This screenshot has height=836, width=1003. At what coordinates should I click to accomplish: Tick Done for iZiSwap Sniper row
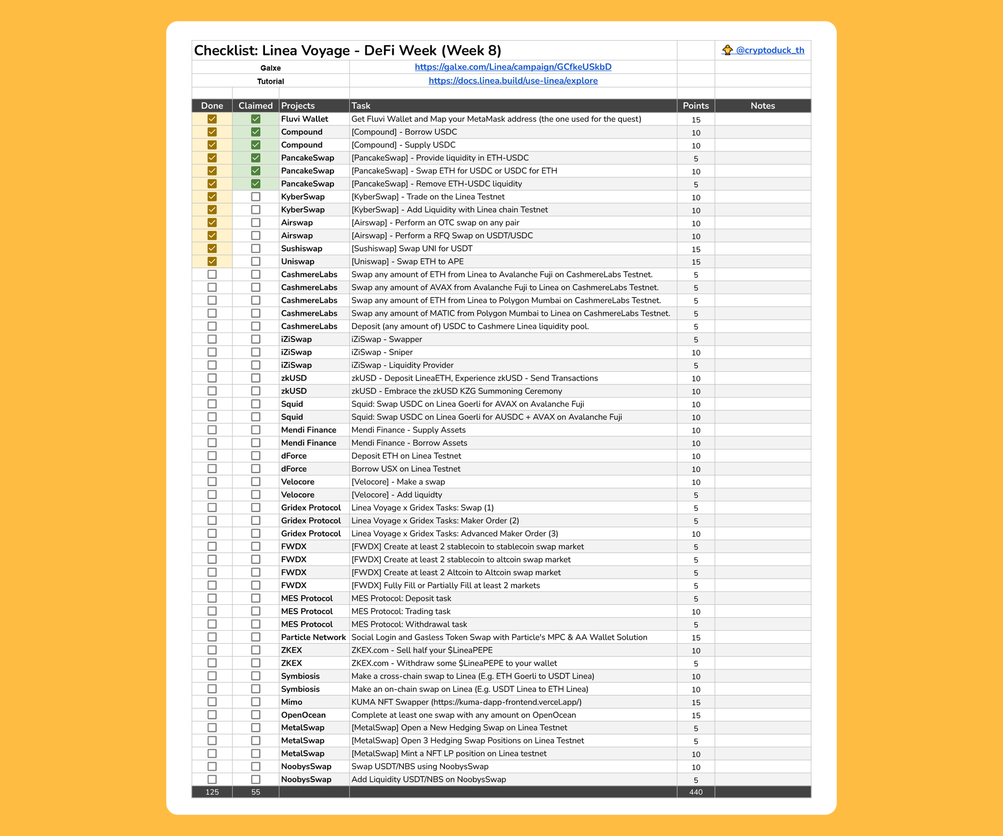tap(212, 352)
